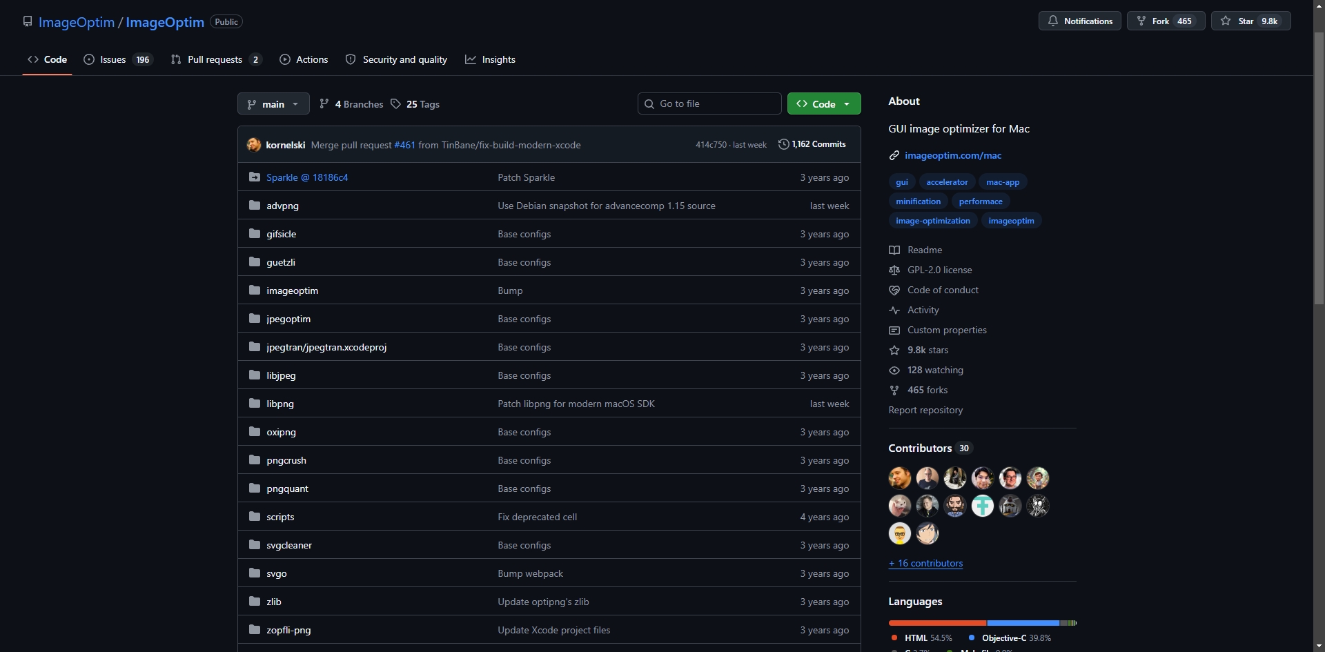Click the link icon beside imageoptim.com/mac
Viewport: 1325px width, 652px height.
point(894,155)
